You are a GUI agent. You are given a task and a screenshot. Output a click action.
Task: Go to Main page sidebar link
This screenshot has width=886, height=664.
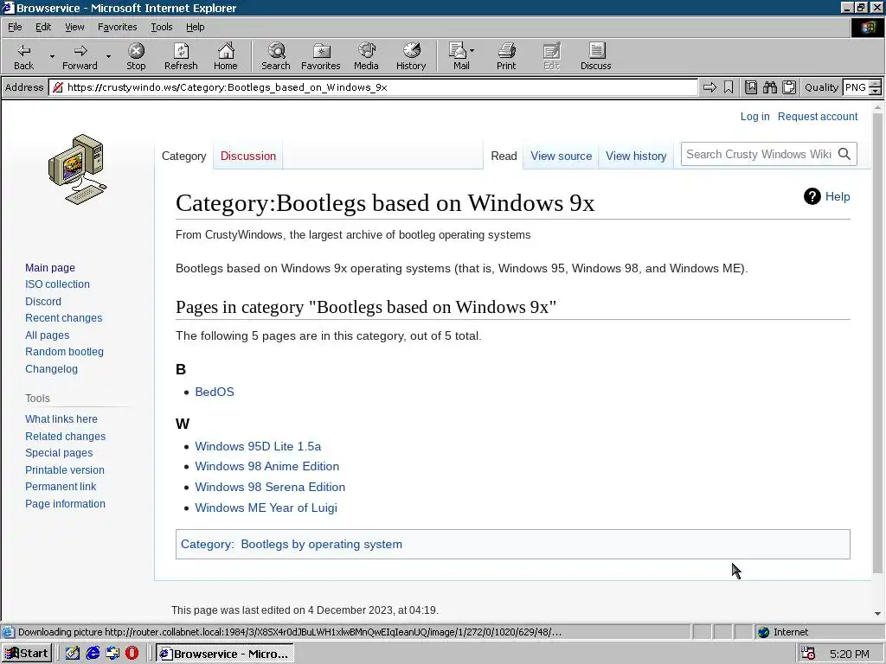[49, 268]
